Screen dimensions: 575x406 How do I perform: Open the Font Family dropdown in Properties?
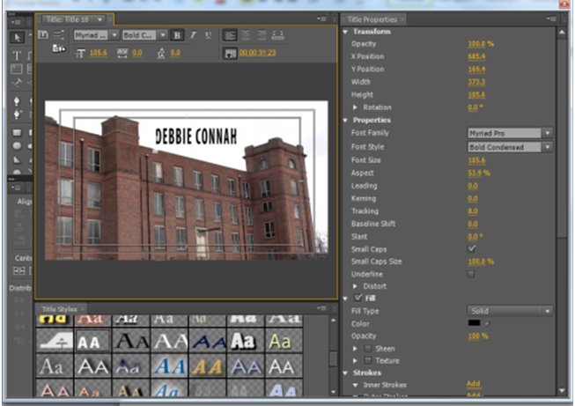point(510,133)
